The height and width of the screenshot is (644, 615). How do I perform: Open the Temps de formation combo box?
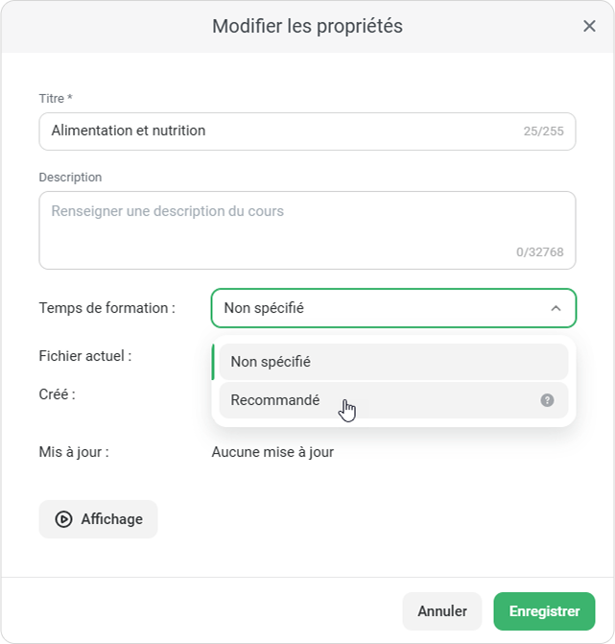pyautogui.click(x=384, y=308)
